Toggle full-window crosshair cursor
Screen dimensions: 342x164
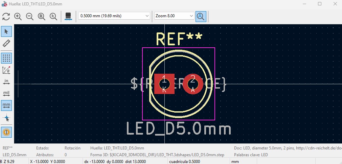pos(6,118)
